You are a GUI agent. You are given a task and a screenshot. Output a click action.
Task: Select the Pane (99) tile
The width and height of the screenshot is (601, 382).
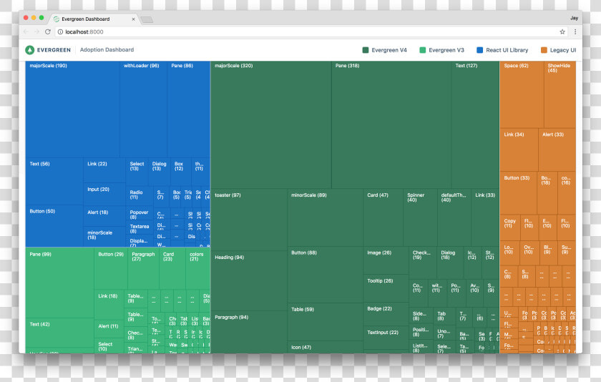(60, 283)
